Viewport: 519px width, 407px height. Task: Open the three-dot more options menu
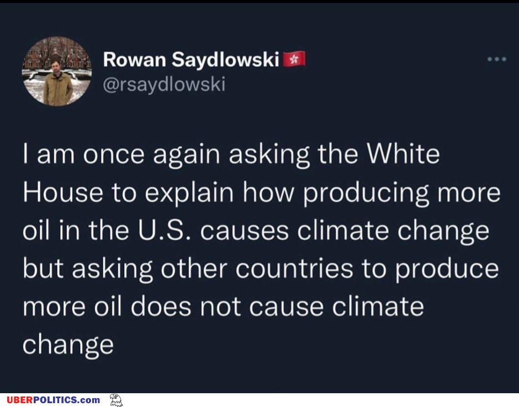pyautogui.click(x=496, y=59)
